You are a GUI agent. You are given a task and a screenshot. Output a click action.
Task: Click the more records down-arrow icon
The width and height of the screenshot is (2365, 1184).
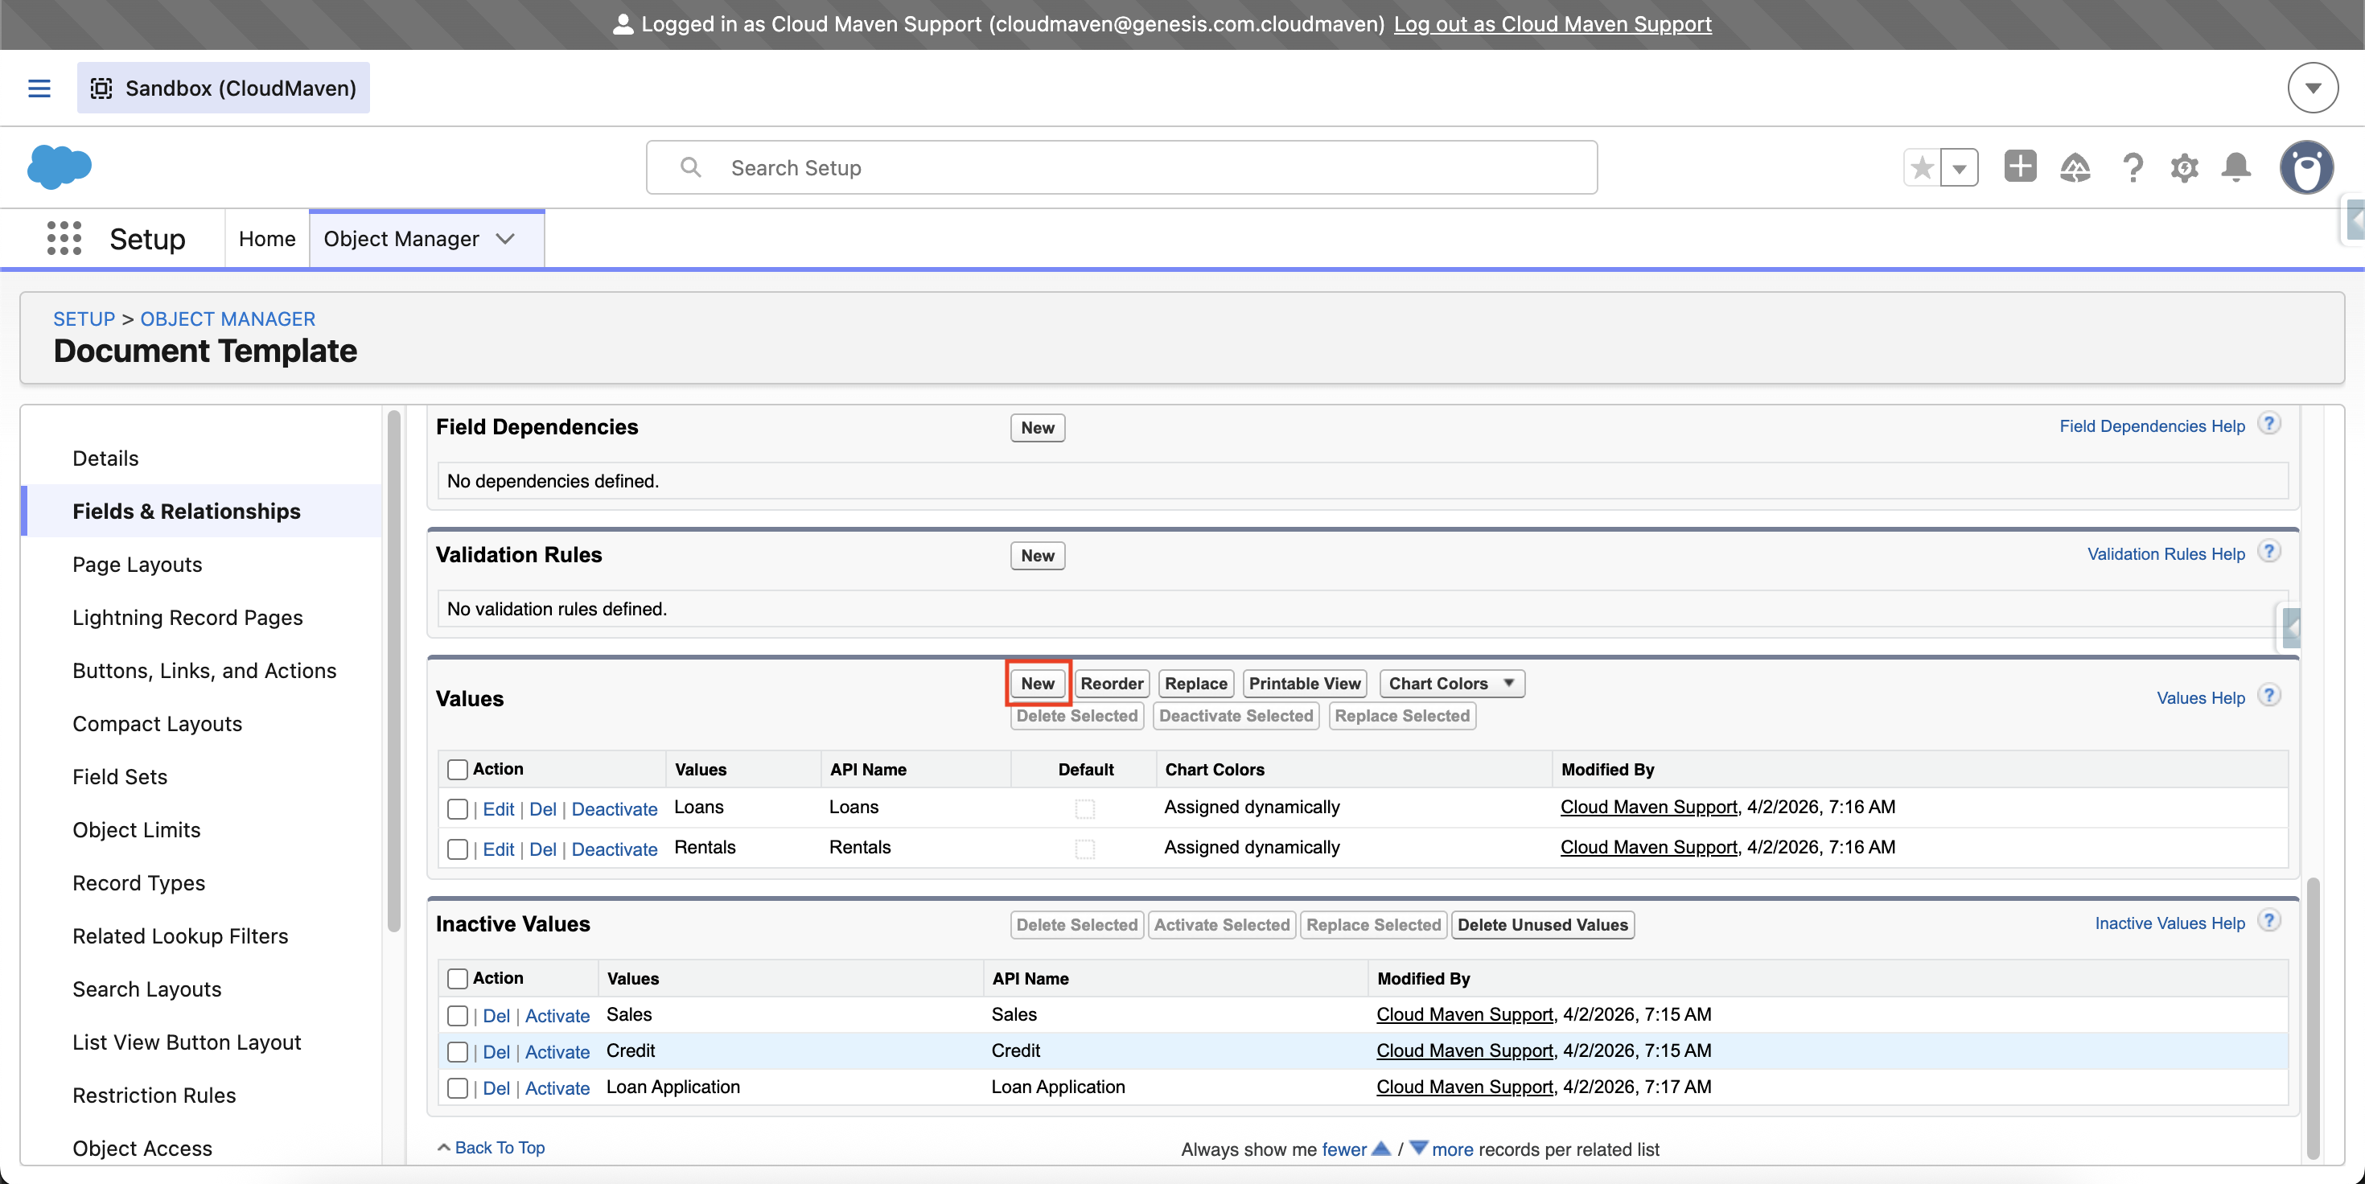click(x=1418, y=1147)
